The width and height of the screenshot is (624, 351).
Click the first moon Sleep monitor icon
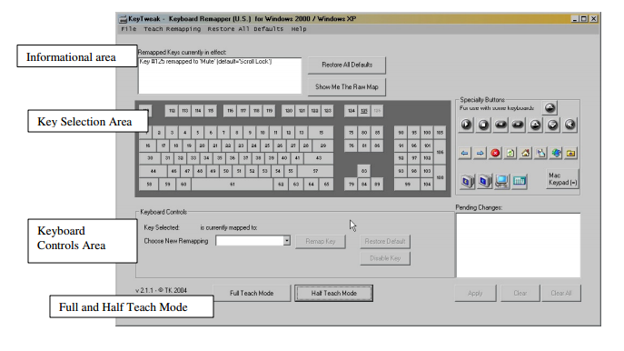pyautogui.click(x=467, y=181)
